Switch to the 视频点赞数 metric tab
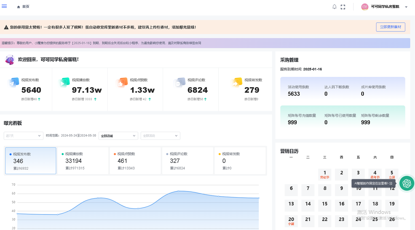This screenshot has width=415, height=230. pos(135,161)
